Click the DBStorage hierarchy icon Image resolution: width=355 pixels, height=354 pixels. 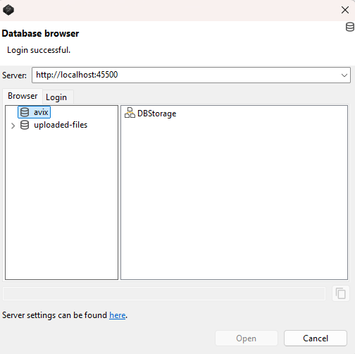pyautogui.click(x=130, y=113)
